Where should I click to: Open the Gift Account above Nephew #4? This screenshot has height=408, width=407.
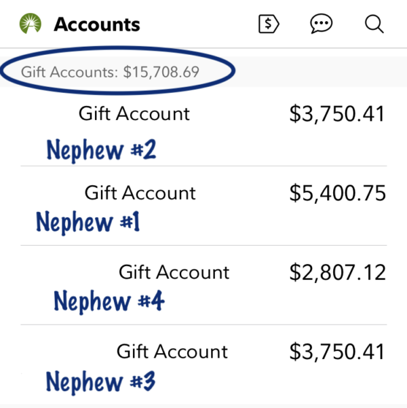(174, 272)
